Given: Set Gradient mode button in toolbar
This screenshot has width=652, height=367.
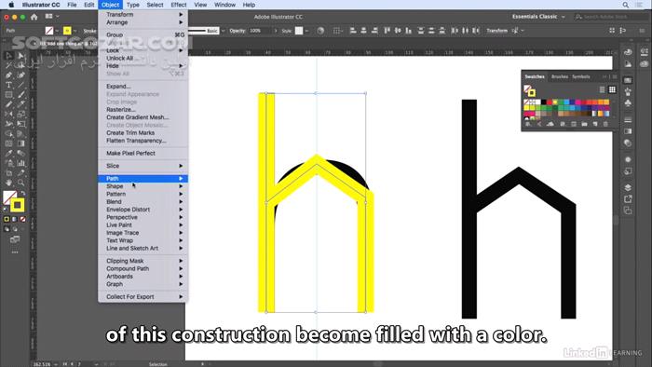Looking at the screenshot, I should pyautogui.click(x=15, y=219).
